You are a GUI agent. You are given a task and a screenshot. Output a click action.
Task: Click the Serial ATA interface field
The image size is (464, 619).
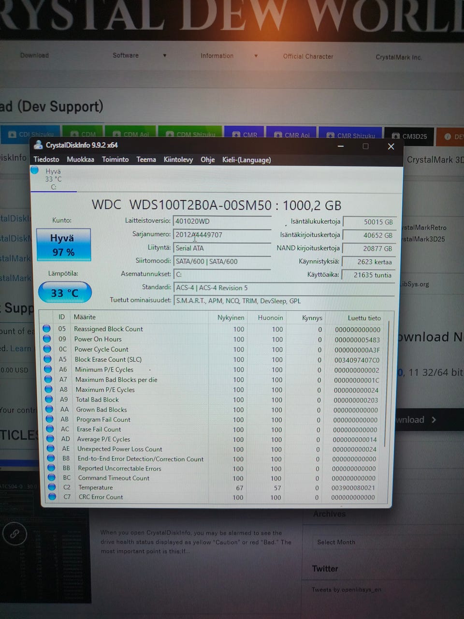222,248
